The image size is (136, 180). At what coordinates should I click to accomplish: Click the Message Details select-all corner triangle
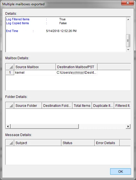[10, 143]
